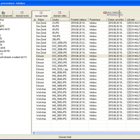This screenshot has height=140, width=140.
Task: Switch to the Seznam textů tab
Action: [x=22, y=14]
